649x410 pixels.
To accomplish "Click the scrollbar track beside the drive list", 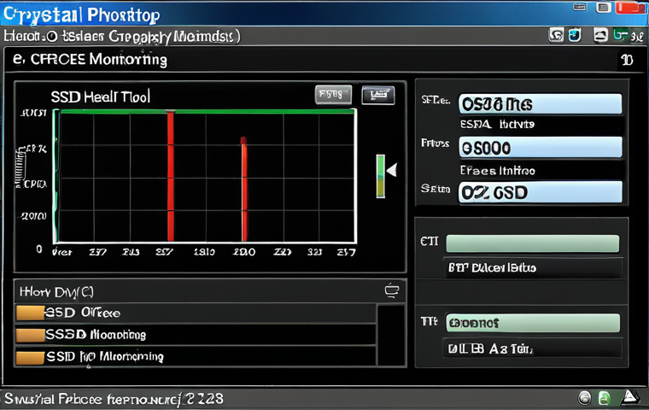I will (391, 335).
